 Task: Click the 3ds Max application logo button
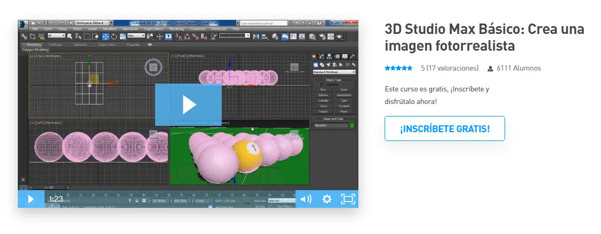[x=23, y=25]
